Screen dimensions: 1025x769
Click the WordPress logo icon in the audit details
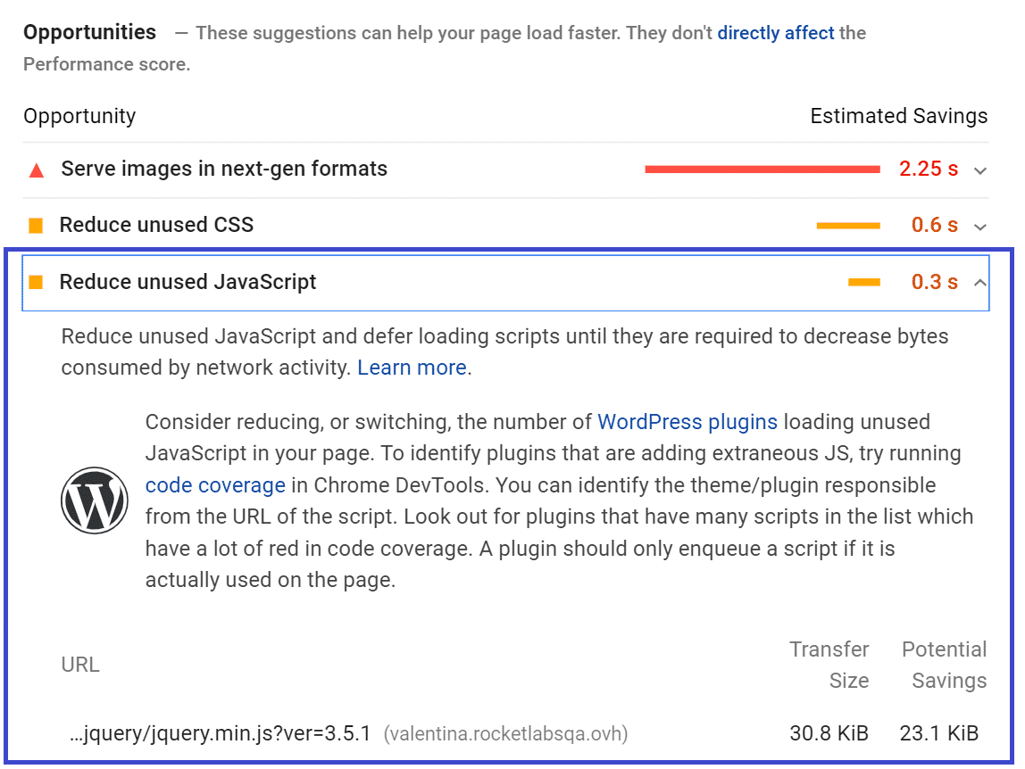click(94, 500)
